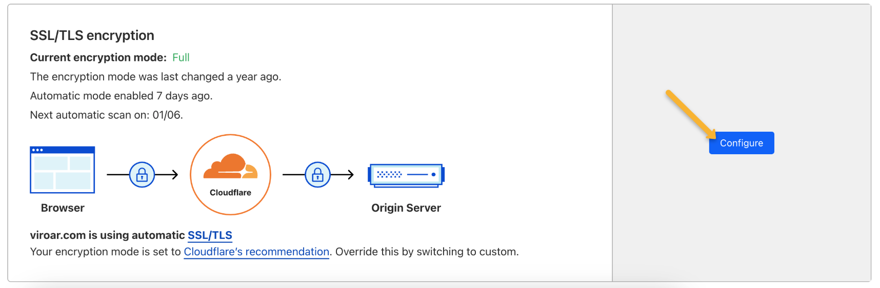This screenshot has height=288, width=880.
Task: Click the padlock between Cloudflare and Origin Server
Action: pos(318,175)
